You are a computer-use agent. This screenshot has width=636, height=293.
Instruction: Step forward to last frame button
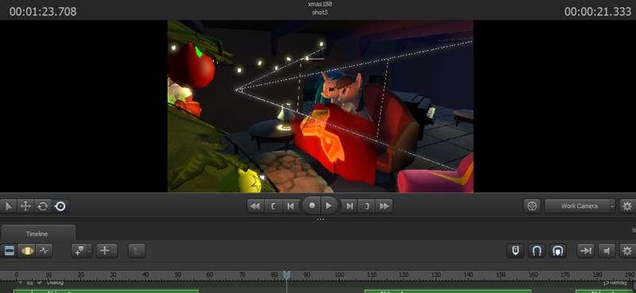pos(349,206)
